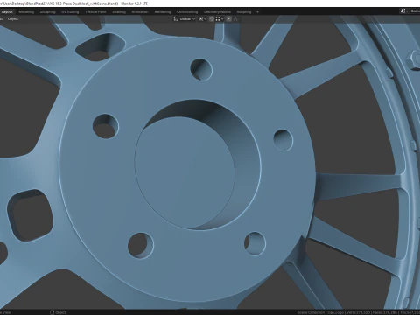Viewport: 420px width, 315px height.
Task: Switch to the Rendering workspace
Action: click(163, 12)
